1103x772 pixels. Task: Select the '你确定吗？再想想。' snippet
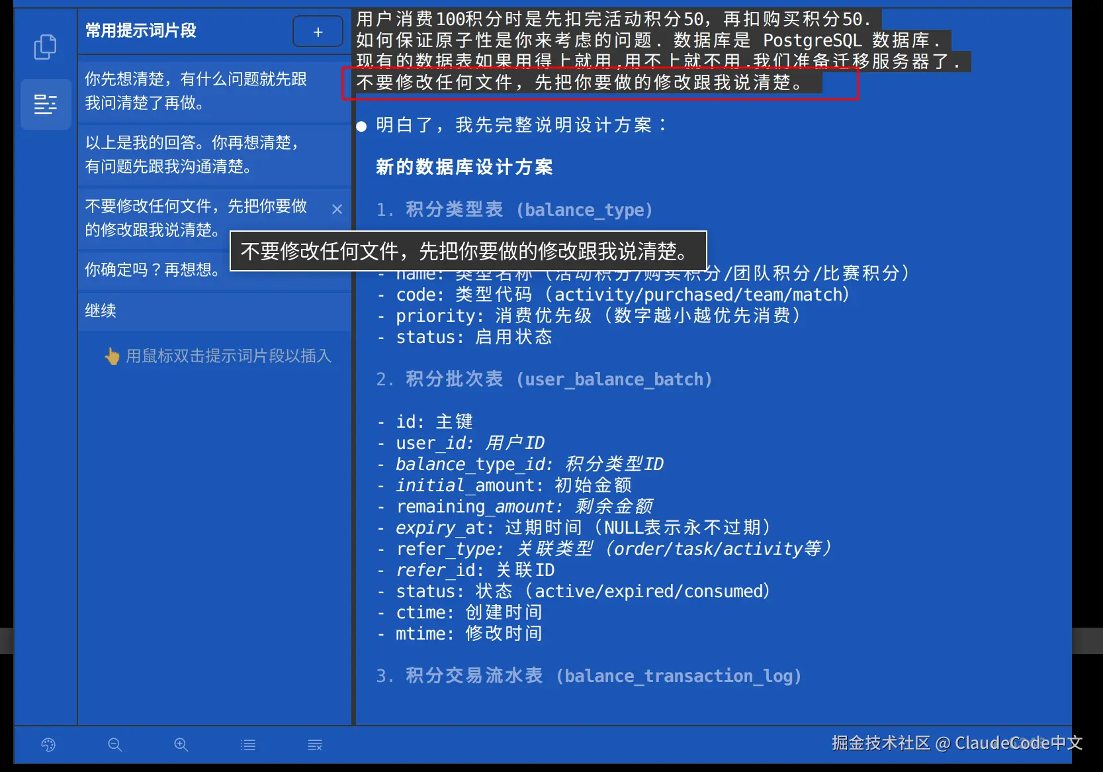153,269
